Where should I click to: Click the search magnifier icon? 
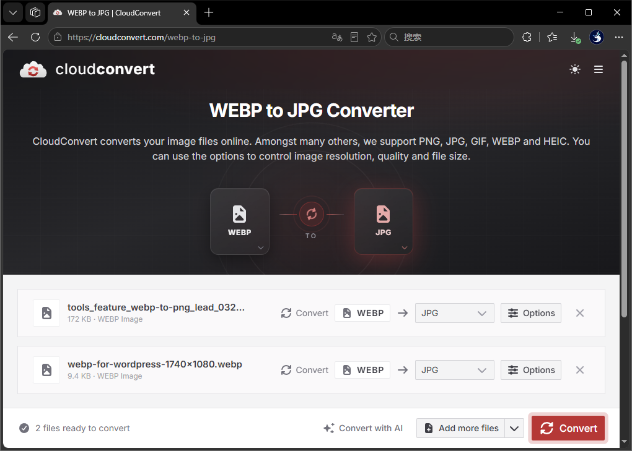[x=394, y=37]
